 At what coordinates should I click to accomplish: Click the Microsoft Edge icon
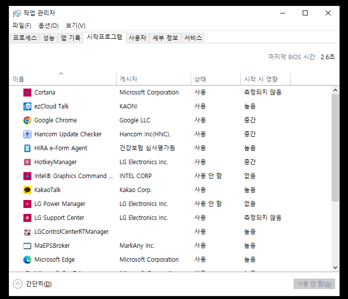pyautogui.click(x=27, y=260)
